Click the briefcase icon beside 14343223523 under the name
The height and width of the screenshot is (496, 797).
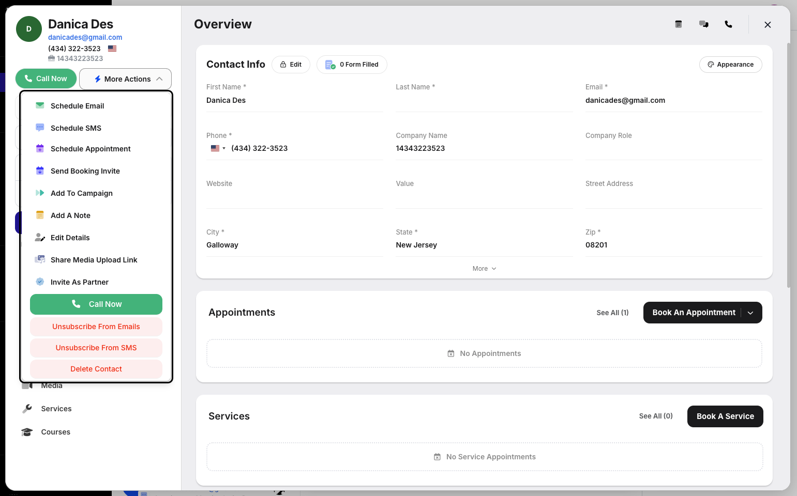[x=51, y=58]
